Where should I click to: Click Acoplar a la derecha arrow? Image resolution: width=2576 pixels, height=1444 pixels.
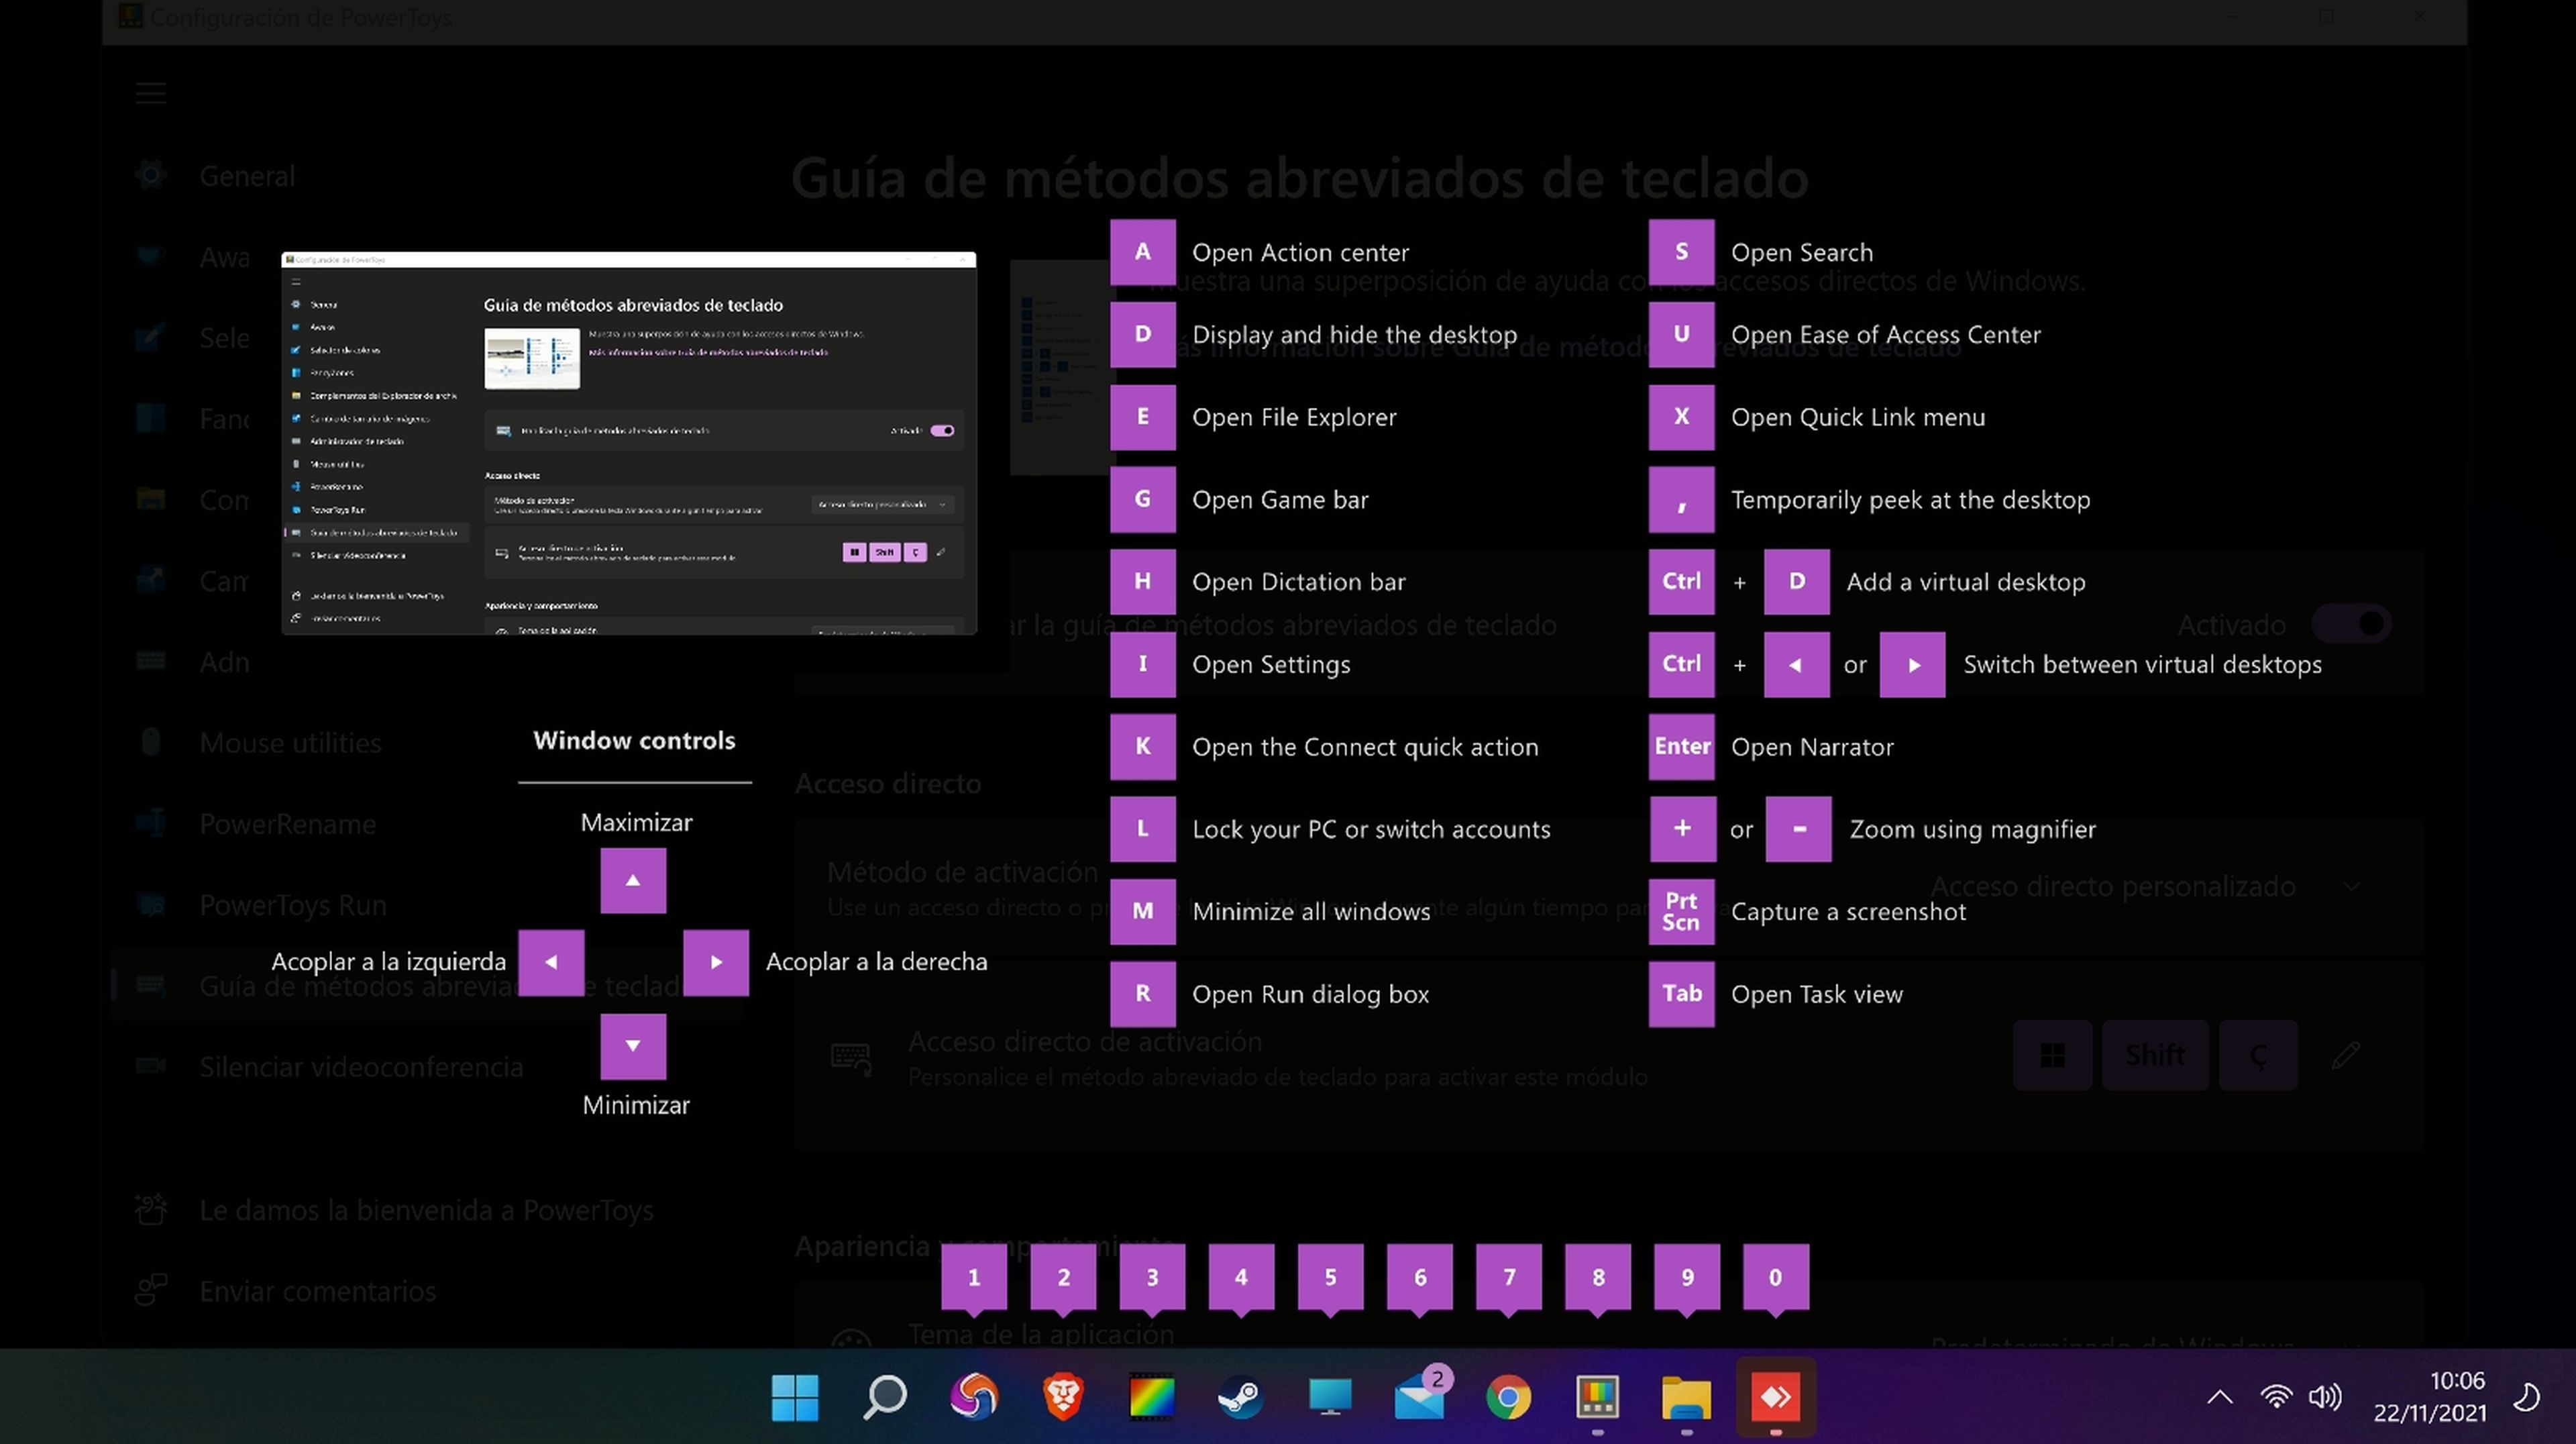[716, 962]
